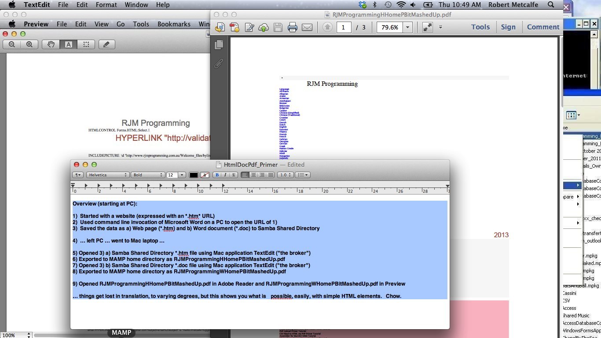Click the Email envelope icon in Adobe Reader
601x338 pixels.
[x=307, y=27]
